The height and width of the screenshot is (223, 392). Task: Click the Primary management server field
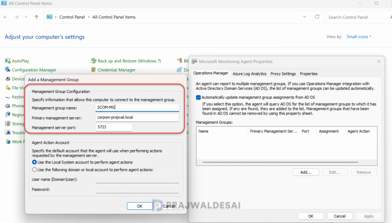pos(137,118)
